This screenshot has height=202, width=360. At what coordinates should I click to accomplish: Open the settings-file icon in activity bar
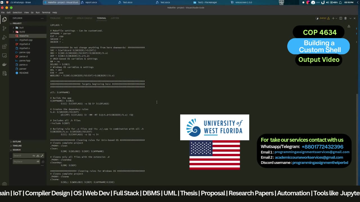tap(4, 73)
